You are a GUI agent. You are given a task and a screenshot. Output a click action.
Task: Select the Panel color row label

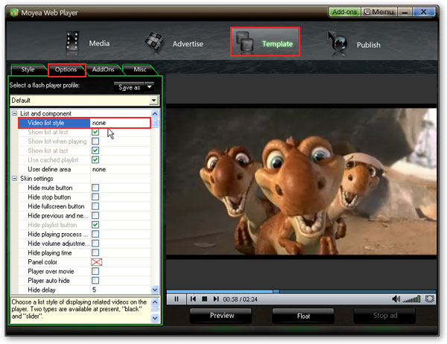tap(42, 262)
